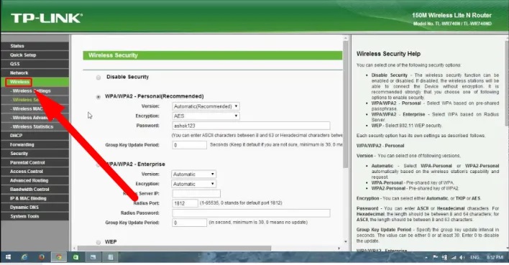
Task: Click the Wireless Security Help heading
Action: pos(388,54)
